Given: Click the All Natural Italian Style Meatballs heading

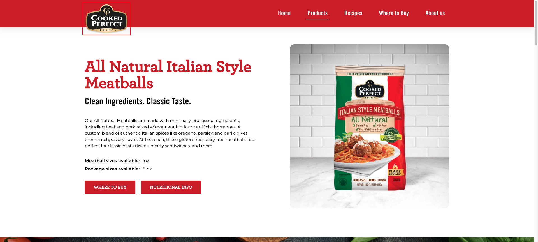Looking at the screenshot, I should click(168, 75).
